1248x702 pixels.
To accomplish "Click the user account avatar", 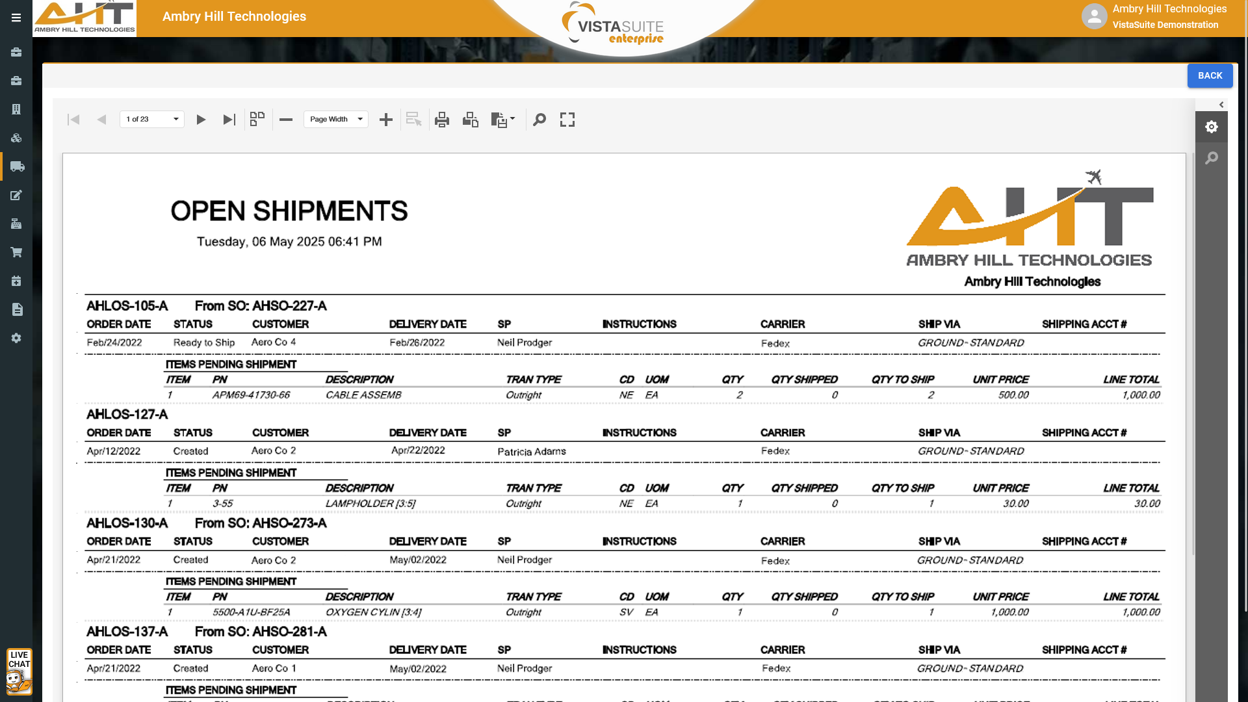I will [1094, 16].
